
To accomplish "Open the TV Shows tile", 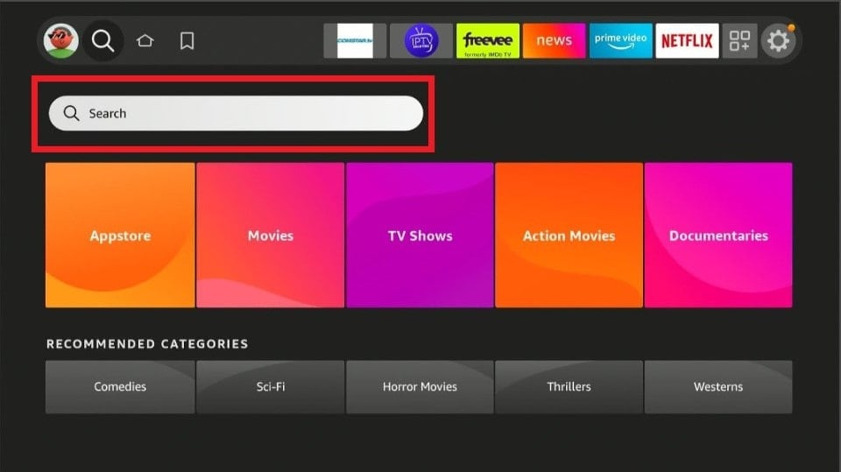I will tap(420, 236).
